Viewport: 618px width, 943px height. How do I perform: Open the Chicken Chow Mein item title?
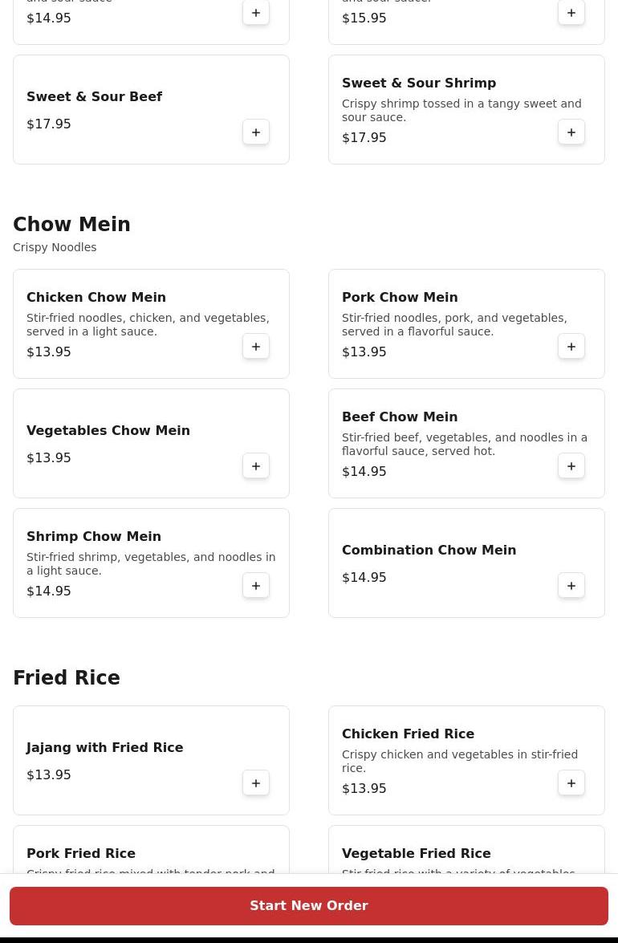tap(96, 297)
